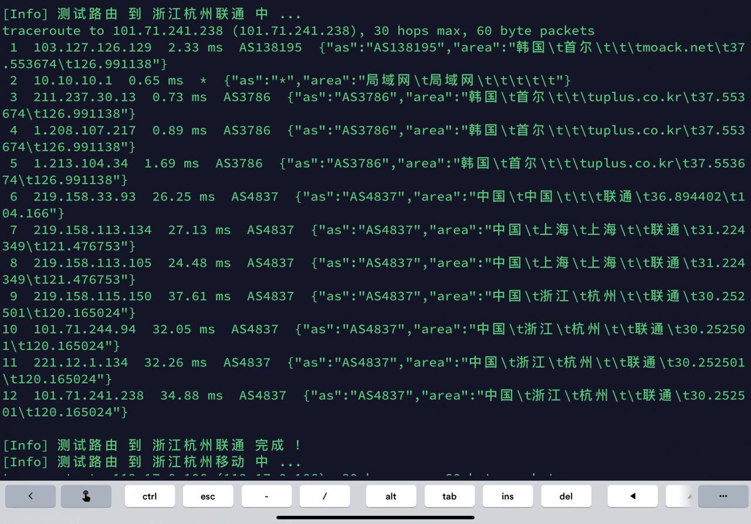Click the 局域网 text in hop 2
The width and height of the screenshot is (751, 524).
point(390,81)
